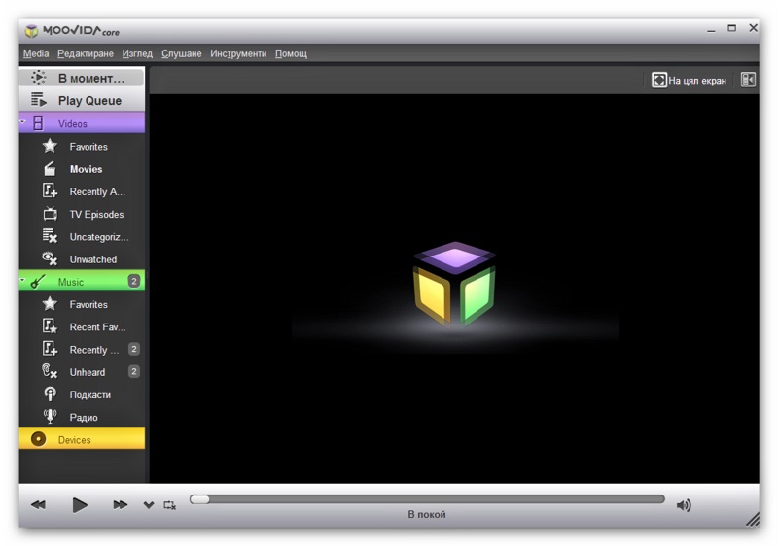Click the guitar icon on Music header

click(38, 281)
